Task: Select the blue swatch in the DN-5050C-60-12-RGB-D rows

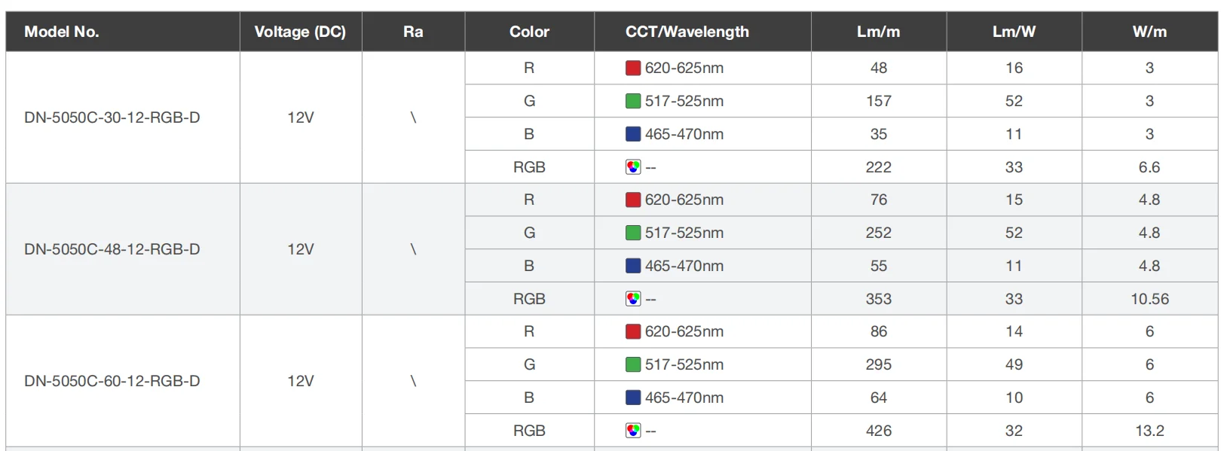Action: (x=633, y=398)
